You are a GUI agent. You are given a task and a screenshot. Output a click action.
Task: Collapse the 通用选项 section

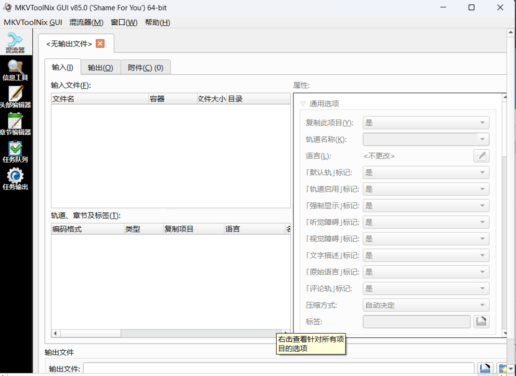coord(303,104)
